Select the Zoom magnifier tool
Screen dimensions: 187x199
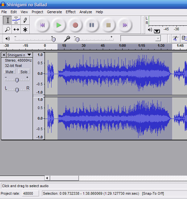point(7,29)
